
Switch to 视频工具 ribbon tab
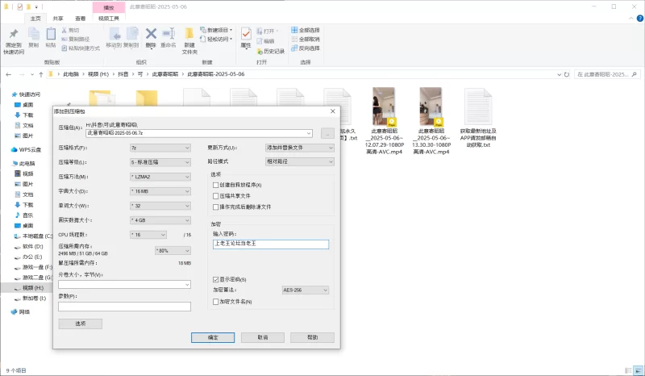109,19
